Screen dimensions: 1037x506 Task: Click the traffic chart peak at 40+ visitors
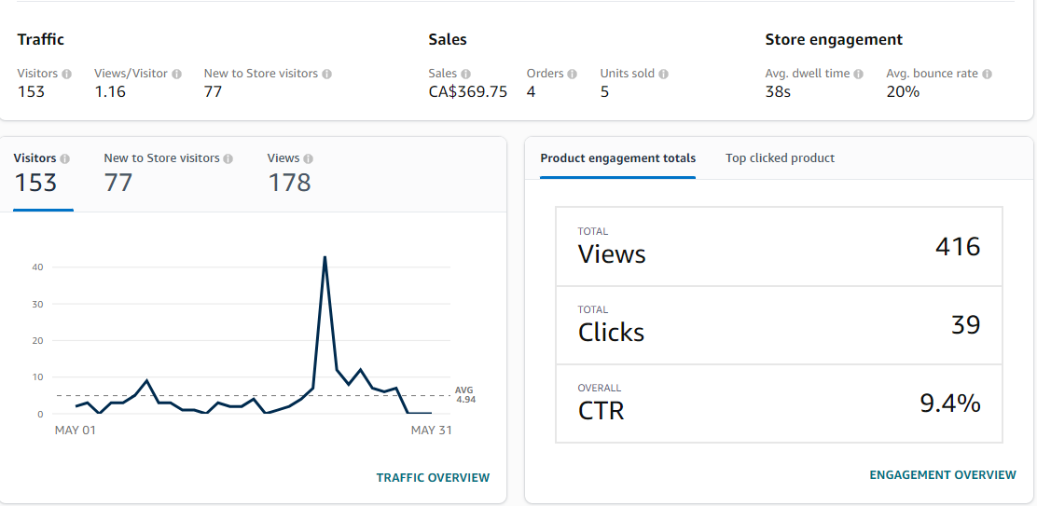[325, 257]
